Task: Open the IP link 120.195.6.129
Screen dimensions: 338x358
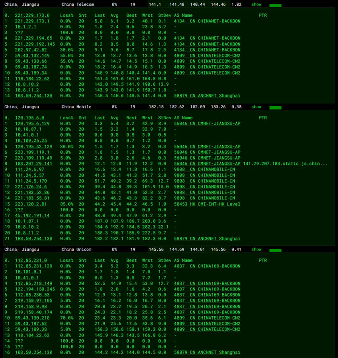Action: (32, 124)
